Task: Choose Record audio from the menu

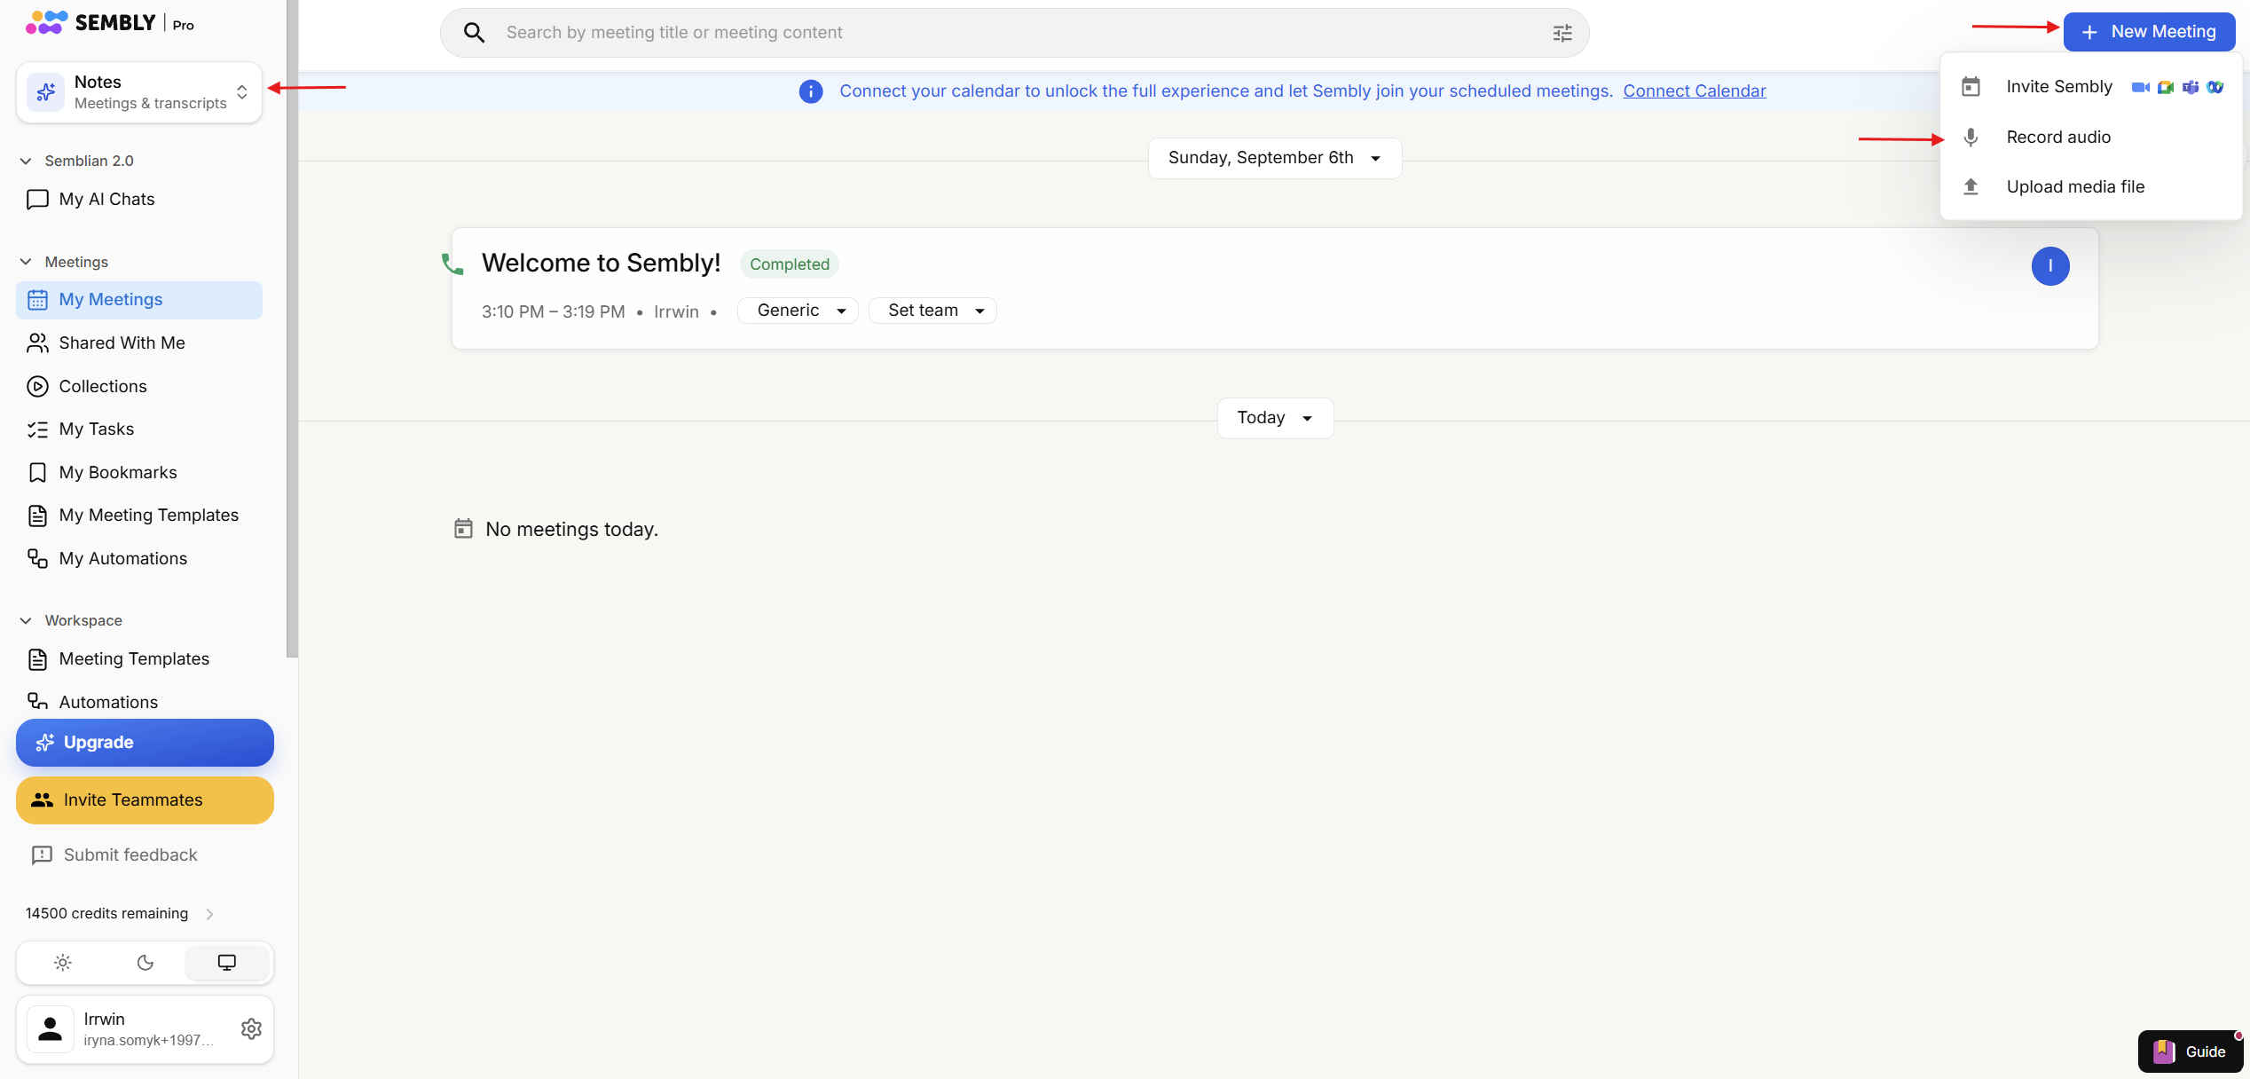Action: coord(2091,138)
